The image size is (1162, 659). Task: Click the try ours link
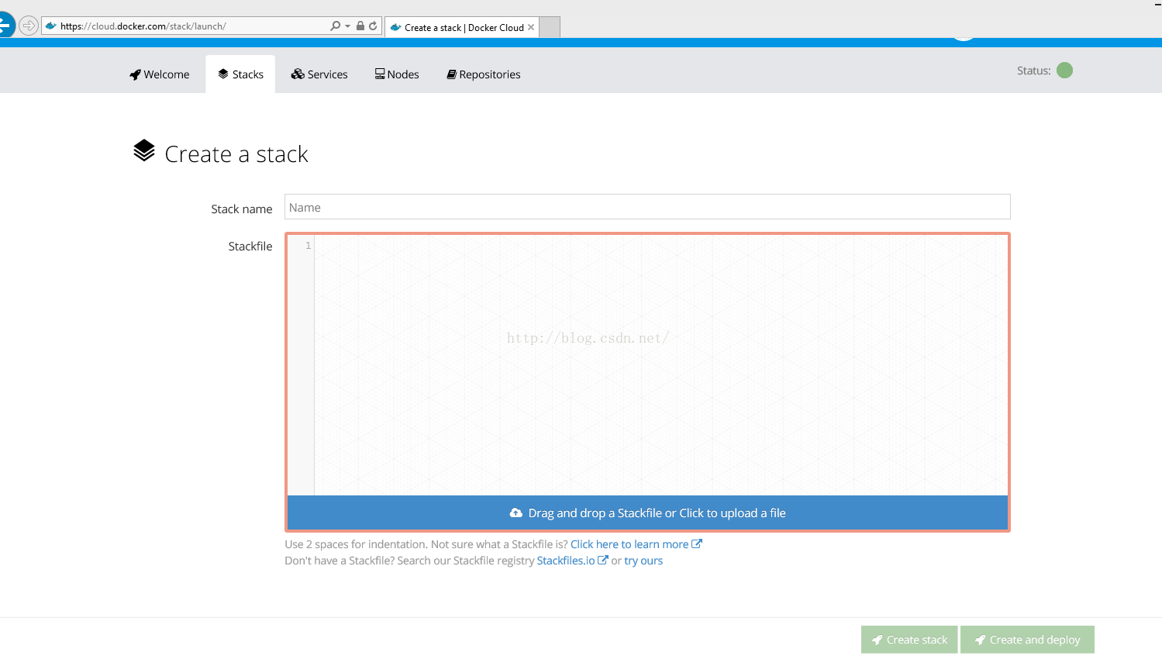tap(643, 561)
